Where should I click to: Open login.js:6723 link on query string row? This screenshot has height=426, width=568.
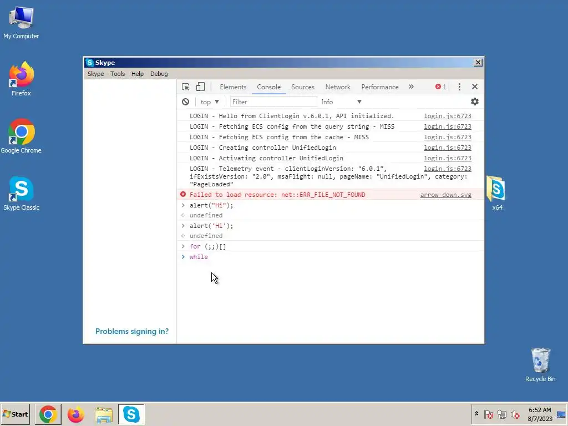(x=448, y=126)
